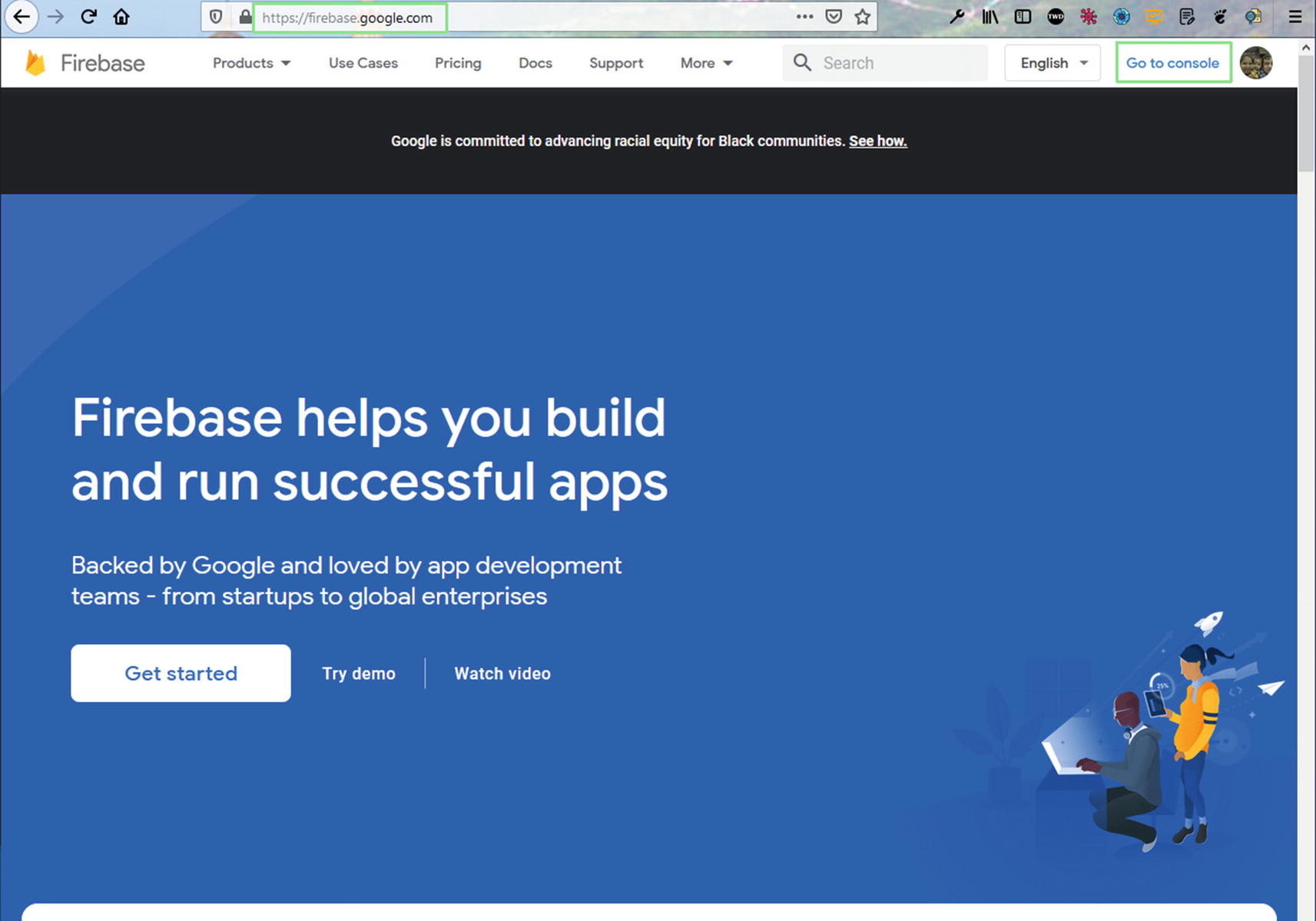
Task: Bookmark this page with the star icon
Action: 863,17
